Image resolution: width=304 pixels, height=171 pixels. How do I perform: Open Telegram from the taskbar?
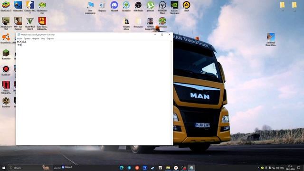coord(129,168)
